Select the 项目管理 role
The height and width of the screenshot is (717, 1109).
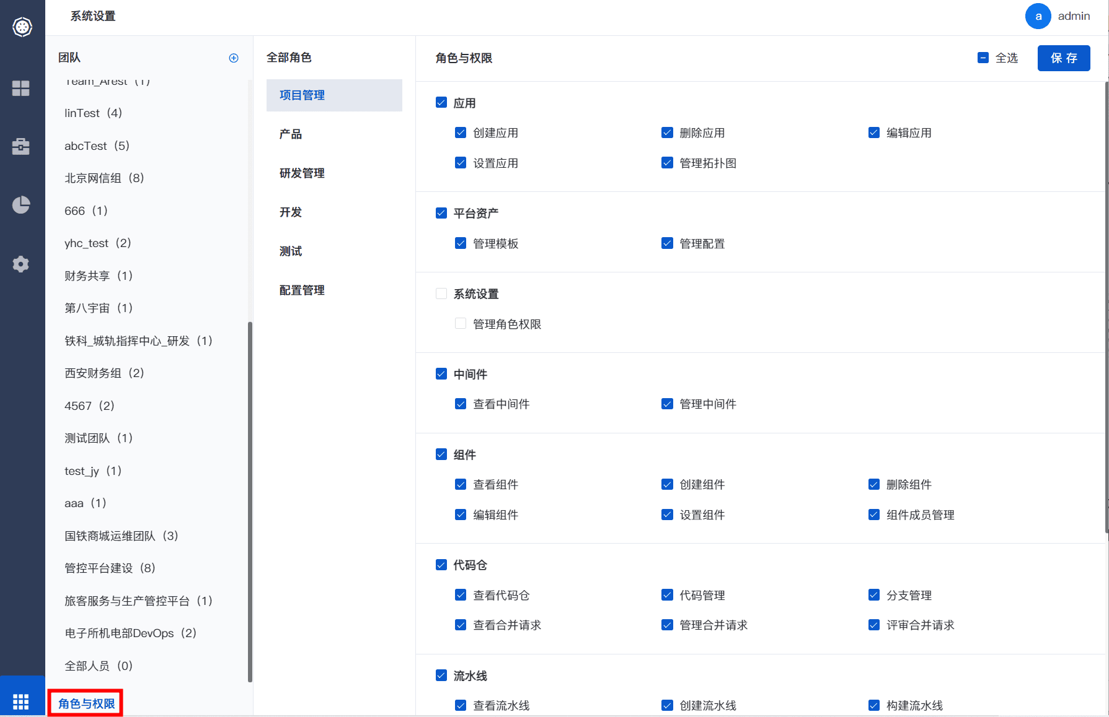(334, 95)
